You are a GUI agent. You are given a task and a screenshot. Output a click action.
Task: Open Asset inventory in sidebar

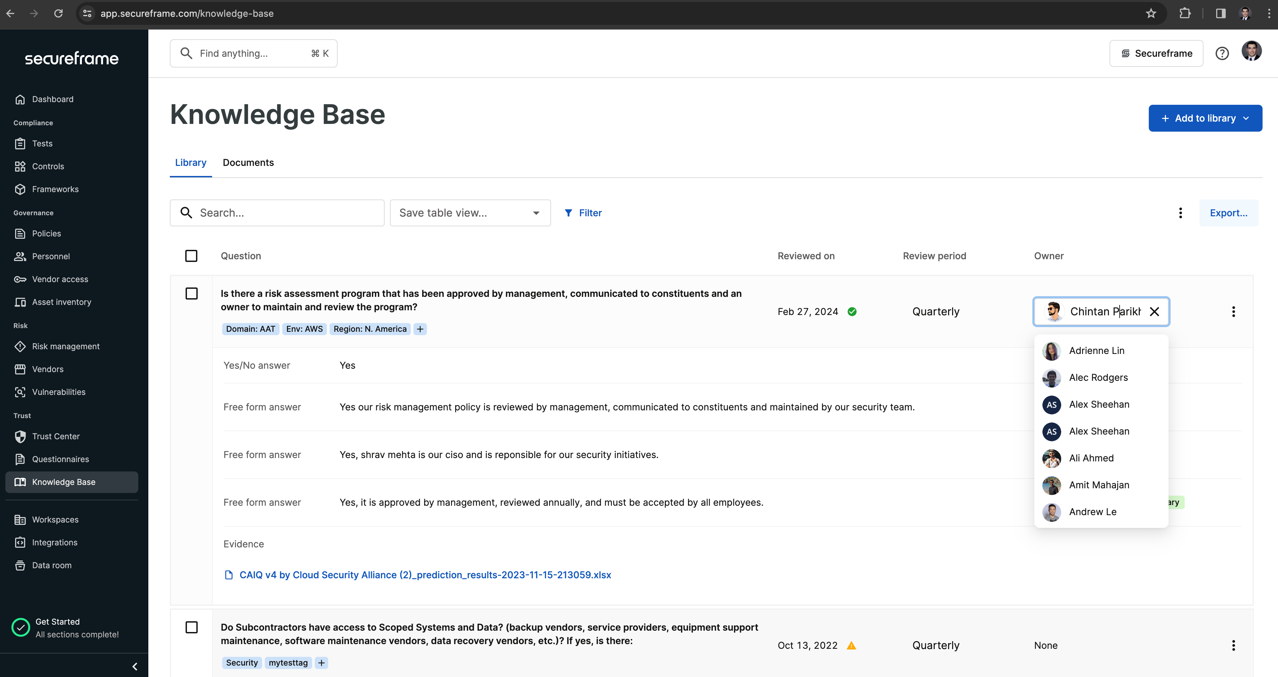61,302
